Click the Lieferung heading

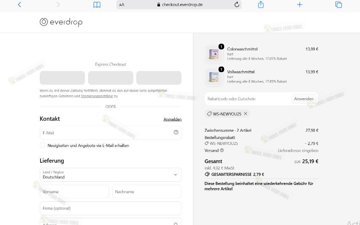[52, 161]
